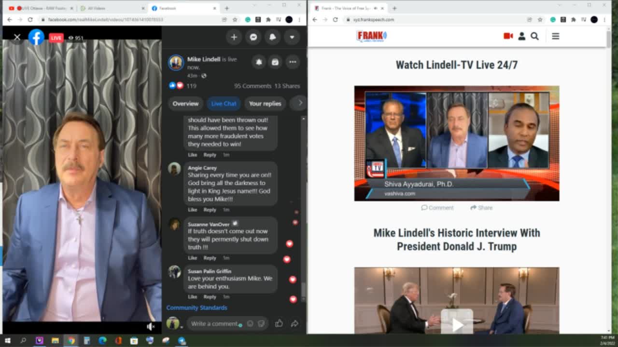Open the hamburger menu on Frank
The height and width of the screenshot is (347, 618).
tap(556, 36)
